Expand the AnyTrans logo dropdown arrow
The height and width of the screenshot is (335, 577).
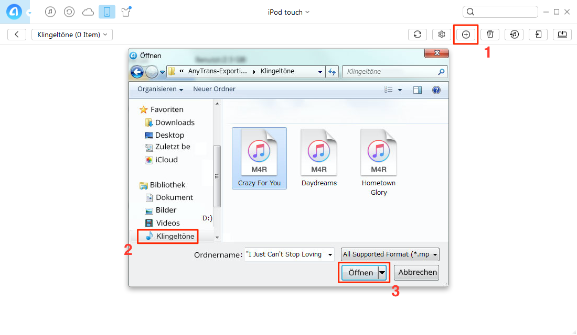pos(29,13)
